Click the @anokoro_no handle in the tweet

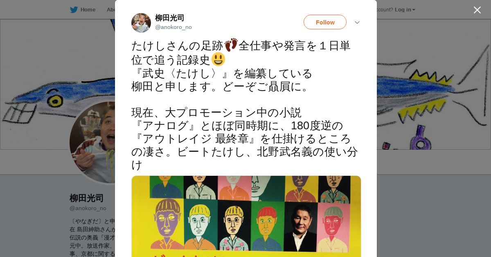click(x=173, y=27)
